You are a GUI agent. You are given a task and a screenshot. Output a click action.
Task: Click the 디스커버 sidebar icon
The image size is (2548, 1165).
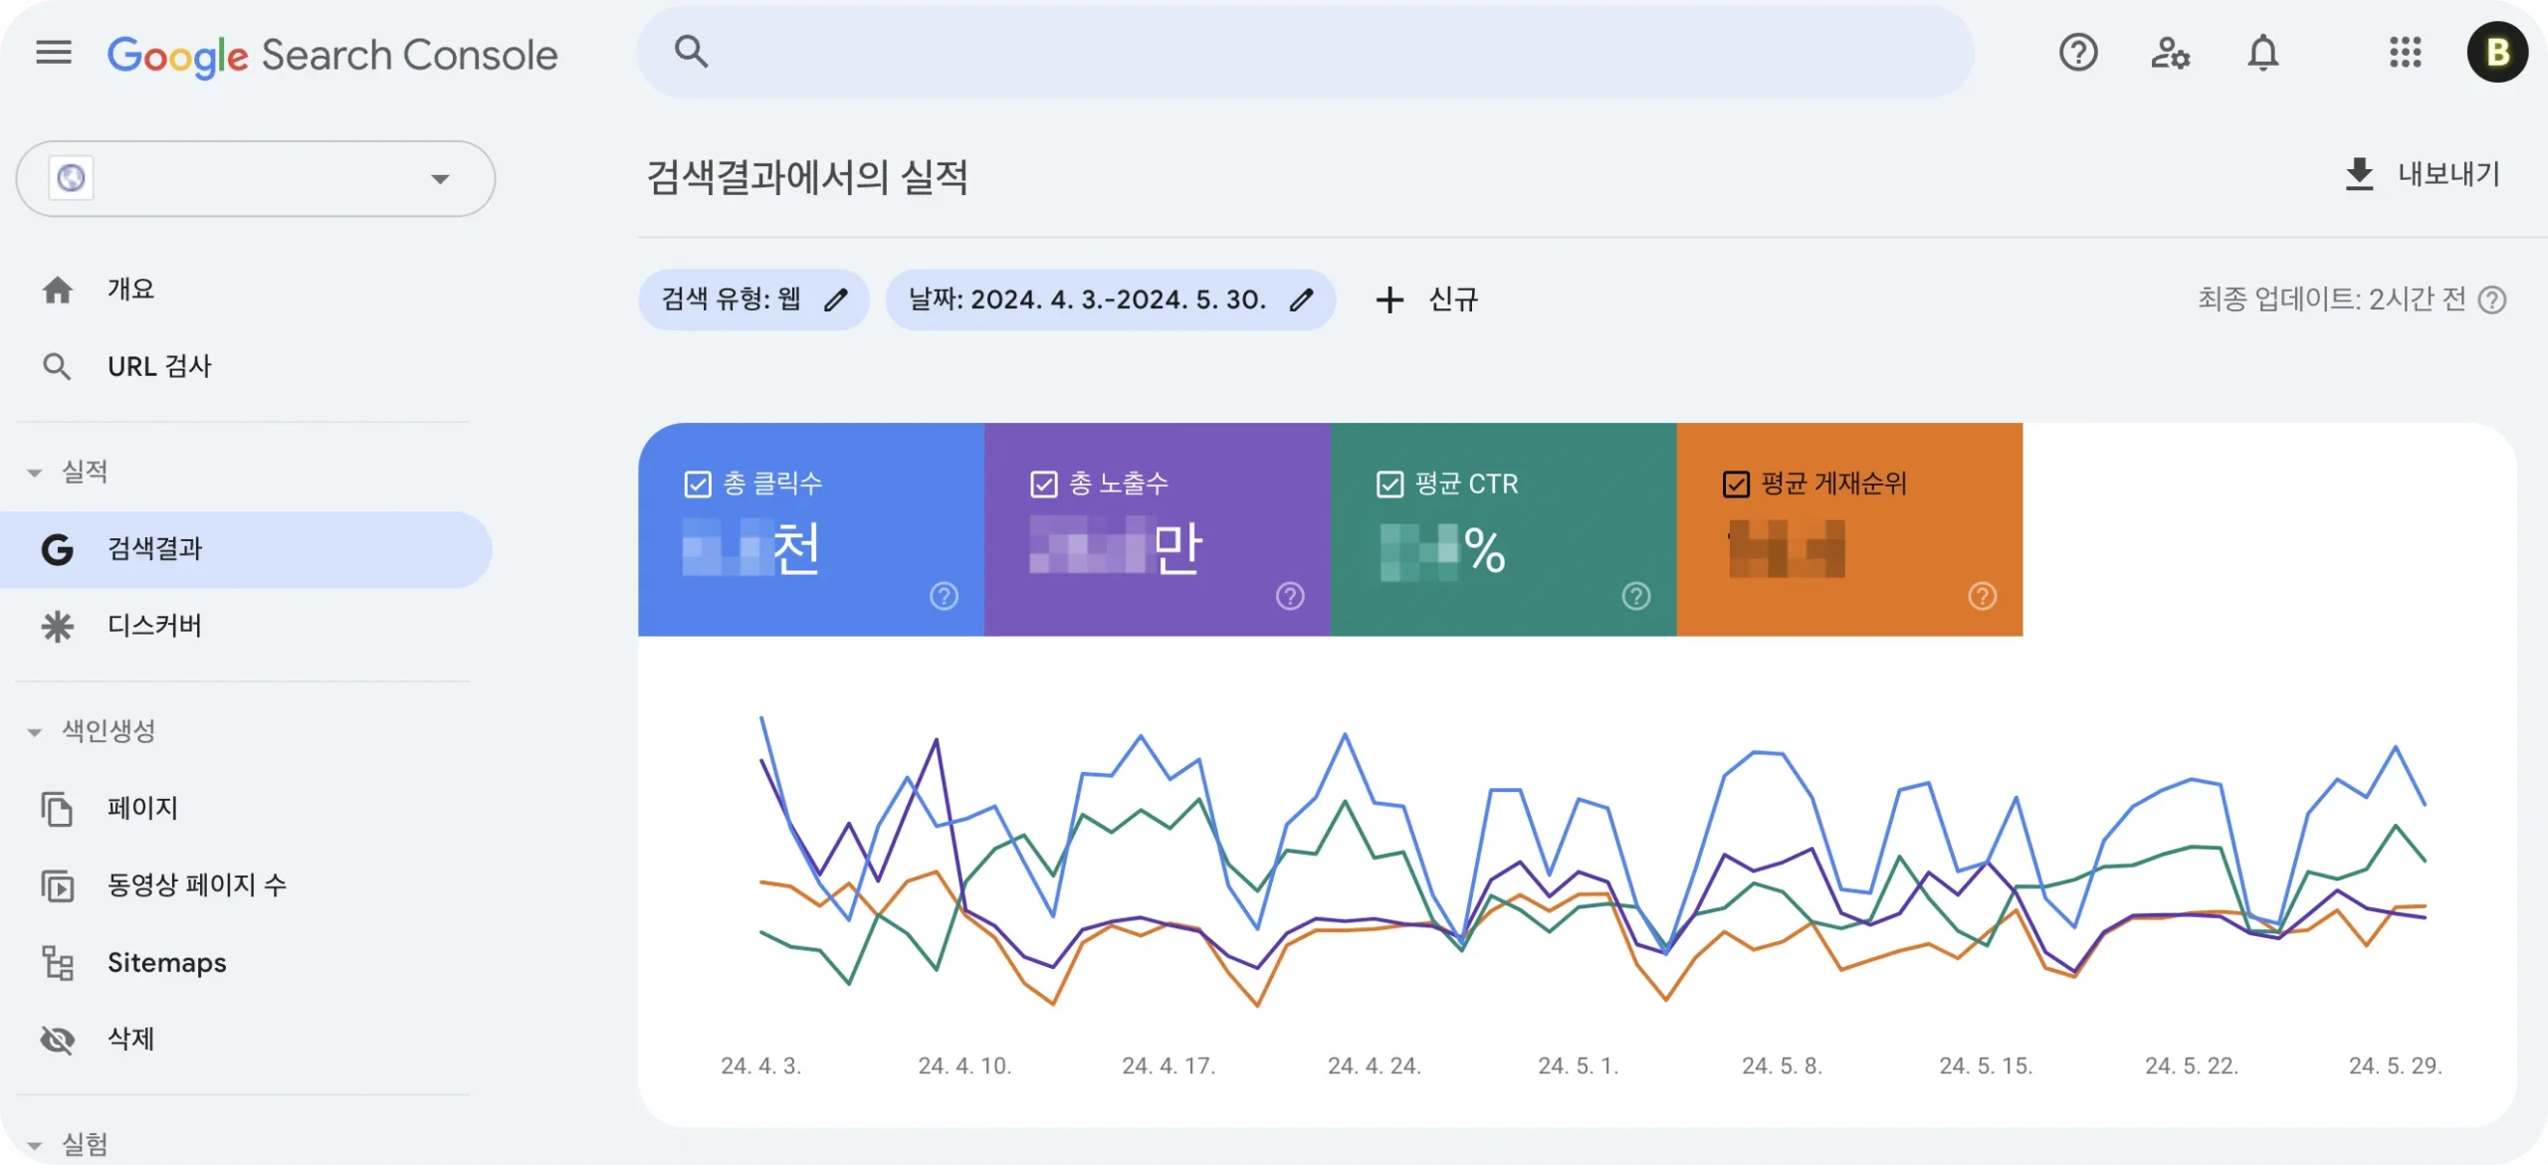(62, 624)
